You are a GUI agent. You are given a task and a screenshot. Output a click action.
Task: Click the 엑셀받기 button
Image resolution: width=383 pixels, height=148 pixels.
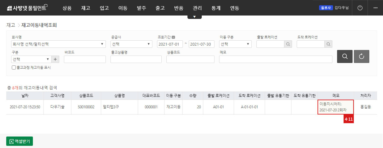coord(20,141)
